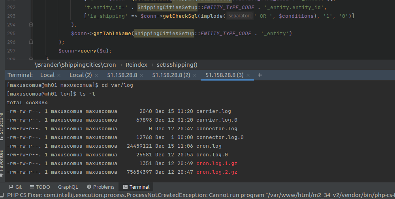This screenshot has width=395, height=199.
Task: Switch to the Local terminal tab
Action: point(47,75)
